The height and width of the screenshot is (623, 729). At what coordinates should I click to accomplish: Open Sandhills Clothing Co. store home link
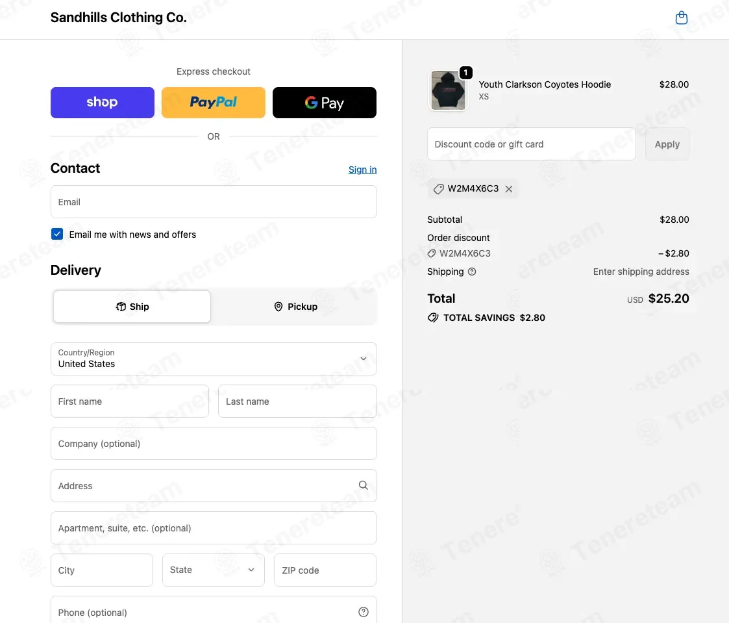click(119, 18)
